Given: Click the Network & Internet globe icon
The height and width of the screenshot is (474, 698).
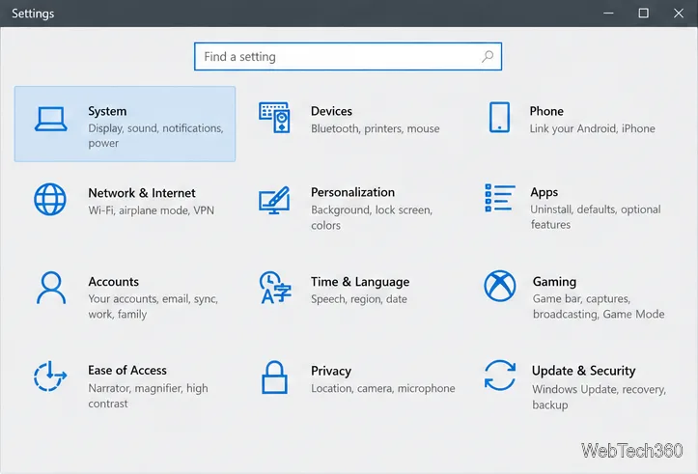Looking at the screenshot, I should [x=50, y=199].
